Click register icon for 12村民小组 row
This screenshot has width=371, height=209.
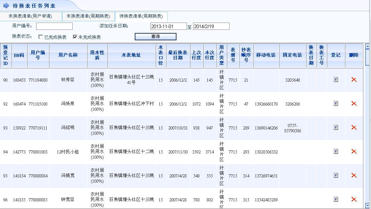[x=336, y=151]
